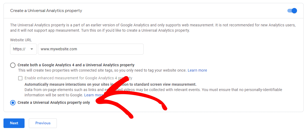The height and width of the screenshot is (132, 305).
Task: Open Learn more link about connected site tags
Action: [197, 70]
